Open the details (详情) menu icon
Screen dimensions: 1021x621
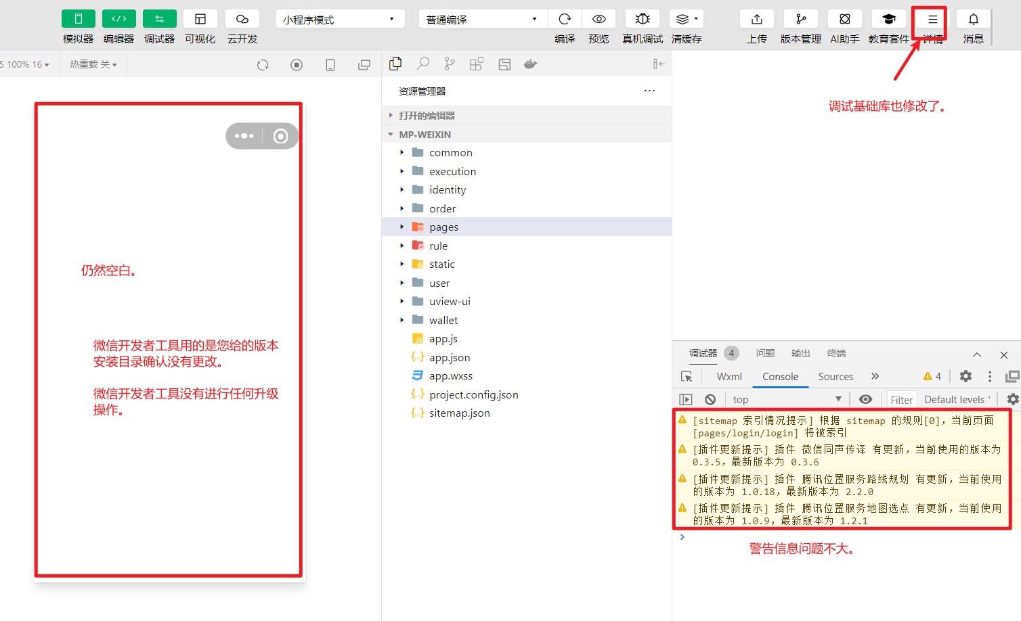933,19
